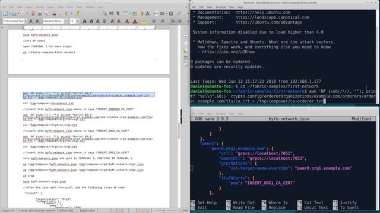The height and width of the screenshot is (213, 380).
Task: Click Page 6 of 9 status field
Action: click(8, 211)
